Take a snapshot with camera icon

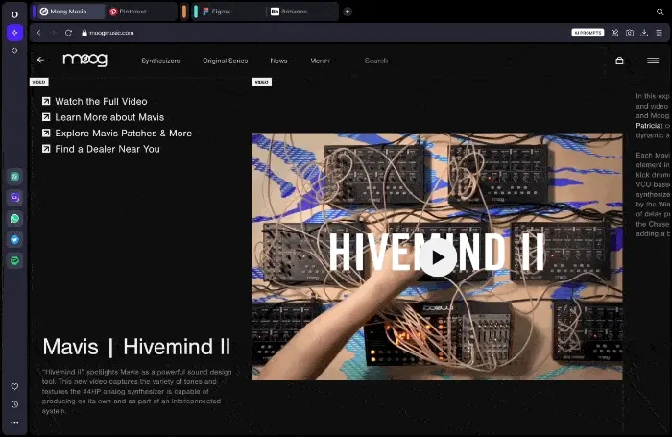pos(630,33)
